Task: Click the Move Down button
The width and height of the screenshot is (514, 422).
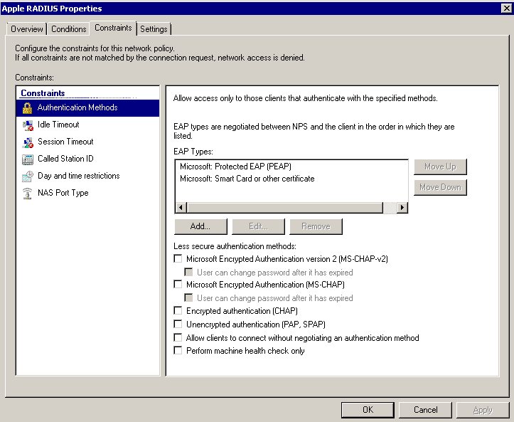Action: pyautogui.click(x=440, y=187)
